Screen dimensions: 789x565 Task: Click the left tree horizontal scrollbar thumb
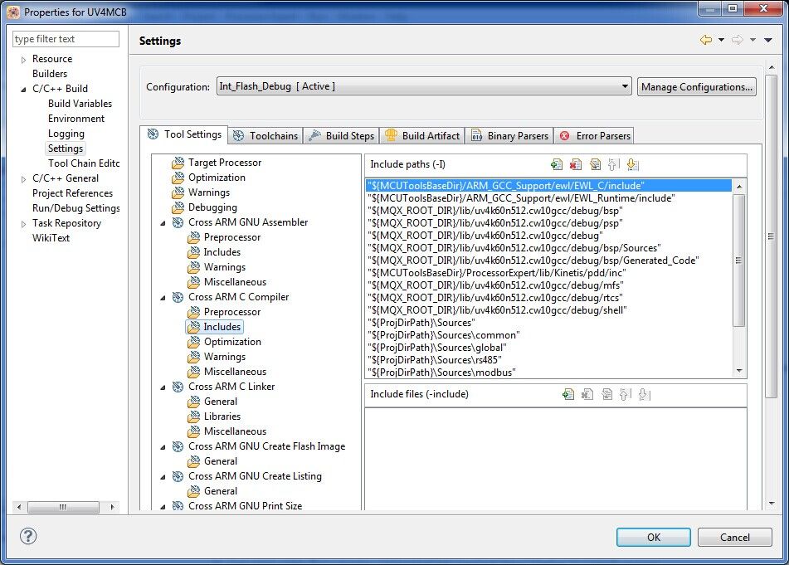[63, 507]
